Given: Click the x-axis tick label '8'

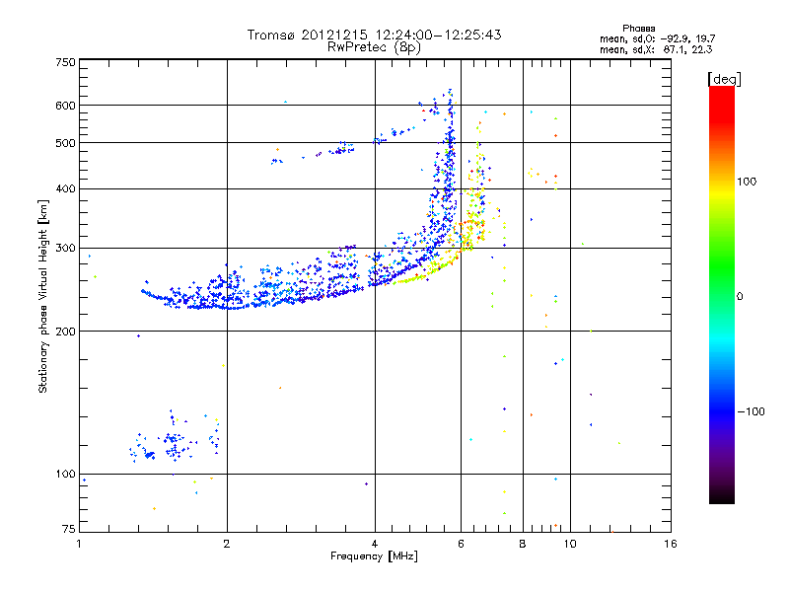Looking at the screenshot, I should coord(523,544).
